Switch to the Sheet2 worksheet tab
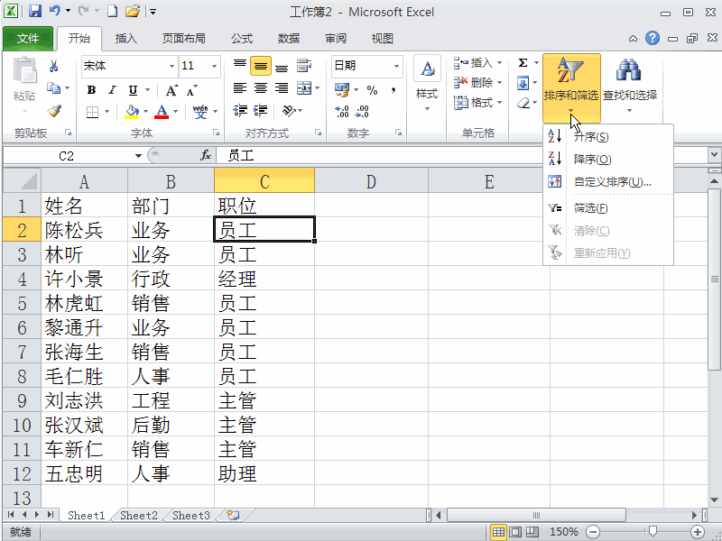This screenshot has height=541, width=722. [139, 515]
